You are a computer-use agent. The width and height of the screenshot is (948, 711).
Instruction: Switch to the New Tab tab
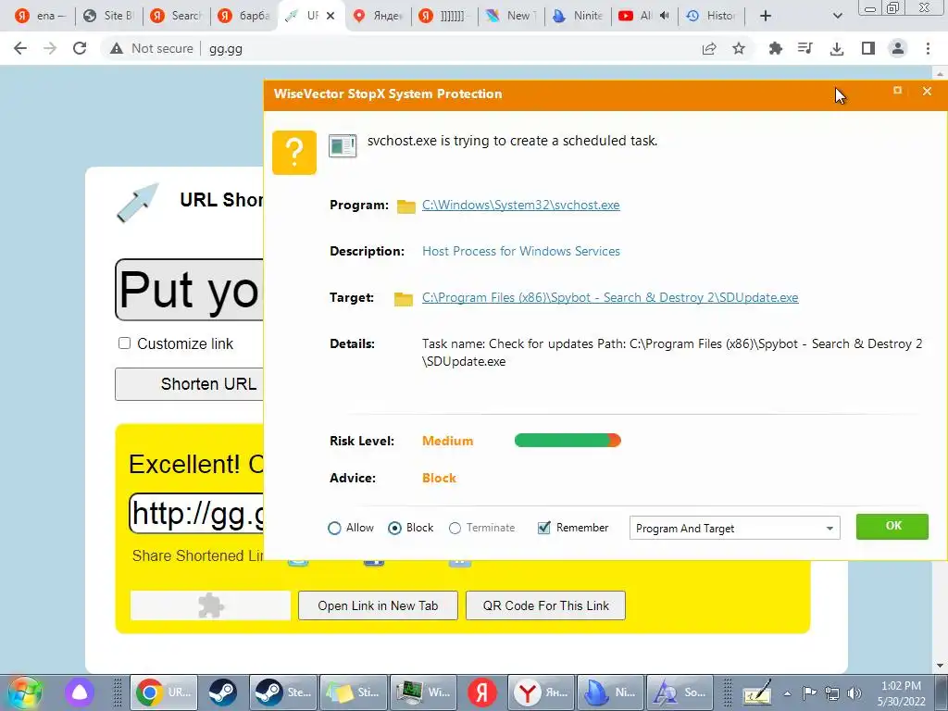click(511, 16)
